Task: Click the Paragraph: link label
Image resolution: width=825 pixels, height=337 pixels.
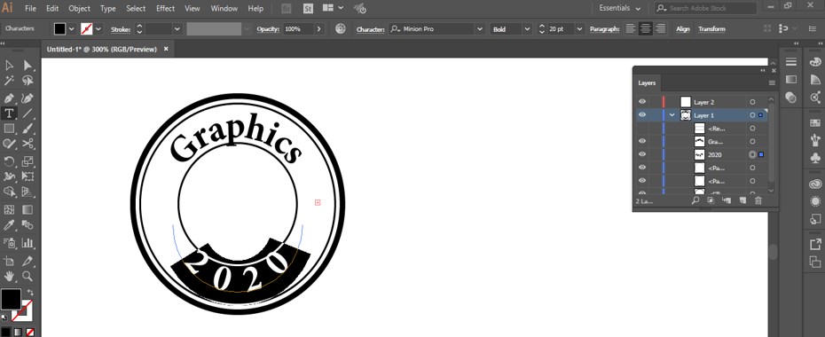Action: click(604, 29)
